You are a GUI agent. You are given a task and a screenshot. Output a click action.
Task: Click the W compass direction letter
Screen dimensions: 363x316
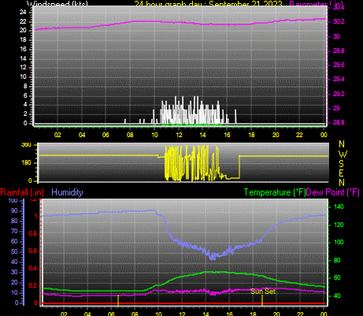[x=343, y=154]
